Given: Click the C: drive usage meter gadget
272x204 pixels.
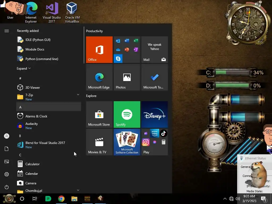Looking at the screenshot, I should click(x=232, y=72).
